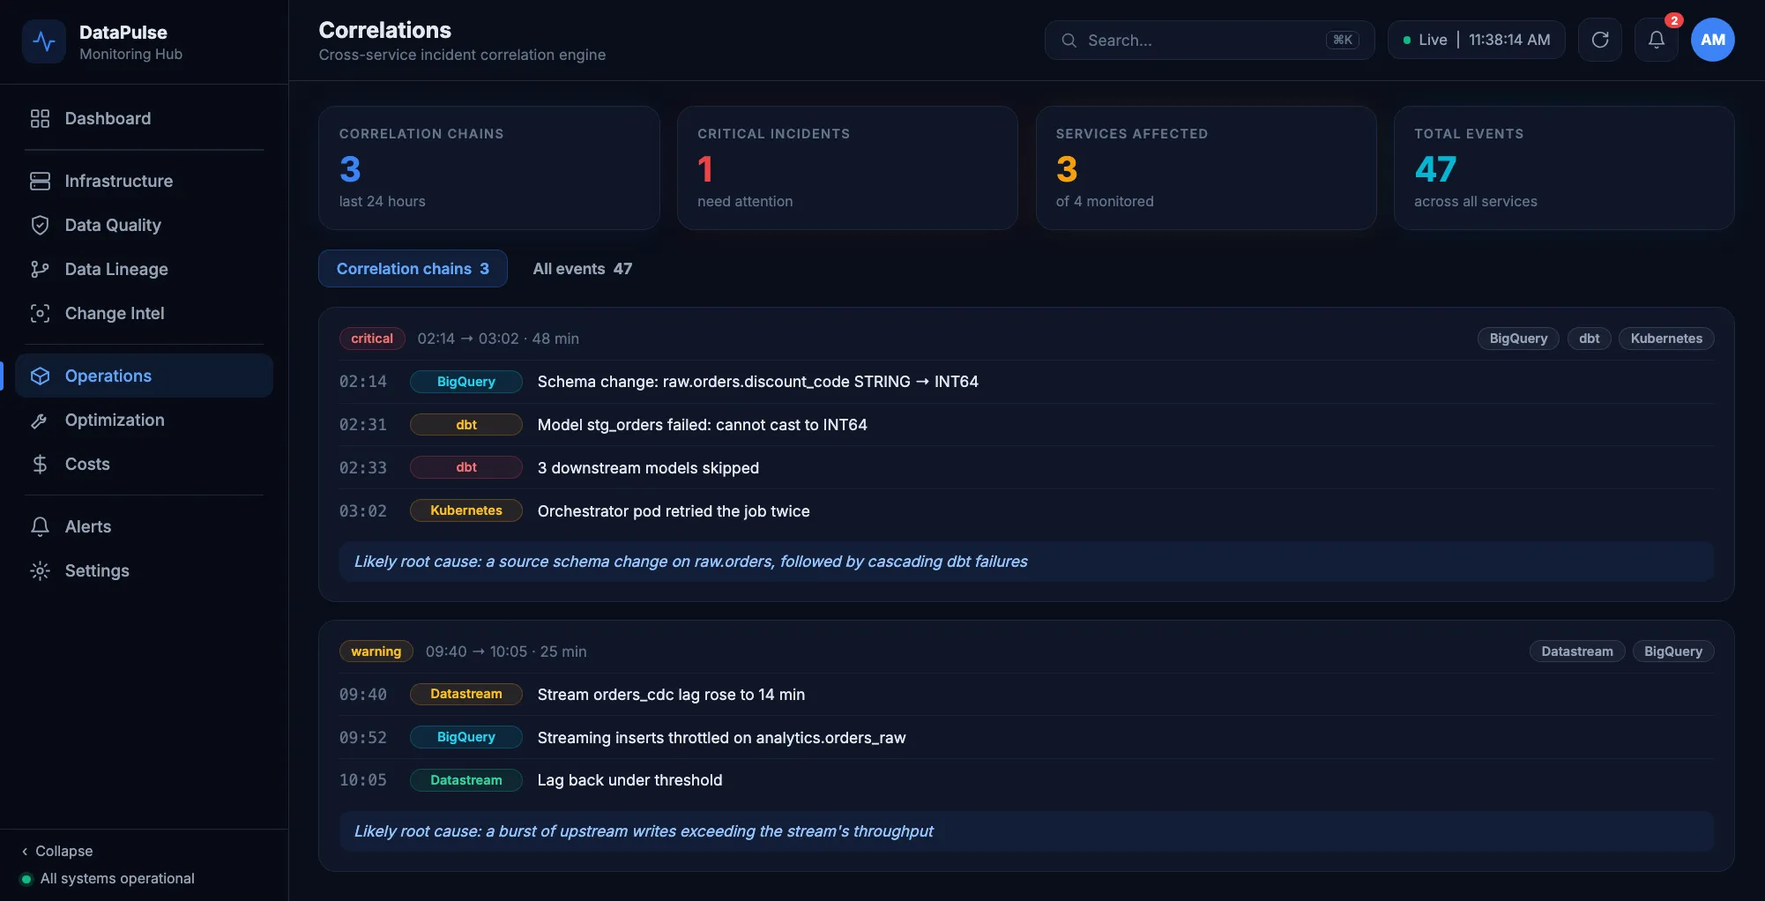This screenshot has height=901, width=1765.
Task: Collapse the sidebar
Action: 57,851
